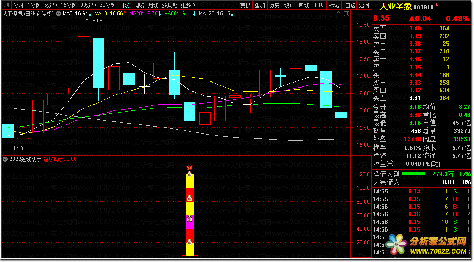474x262 pixels.
Task: Click the 最高 value 8.38
Action: point(415,115)
